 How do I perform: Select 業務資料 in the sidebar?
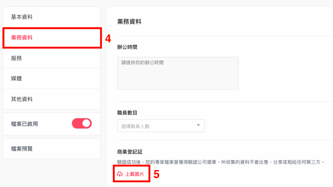point(51,38)
